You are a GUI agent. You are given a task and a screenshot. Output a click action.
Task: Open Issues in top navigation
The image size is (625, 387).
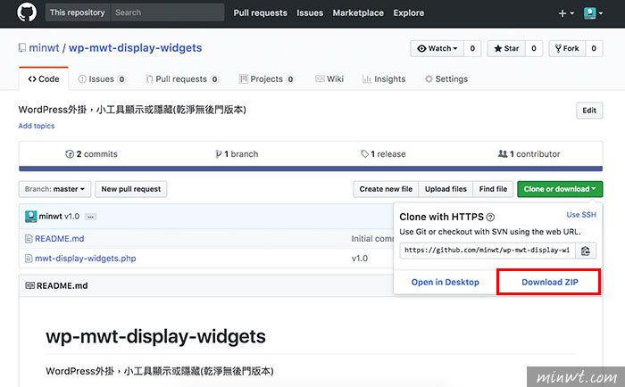[x=310, y=12]
